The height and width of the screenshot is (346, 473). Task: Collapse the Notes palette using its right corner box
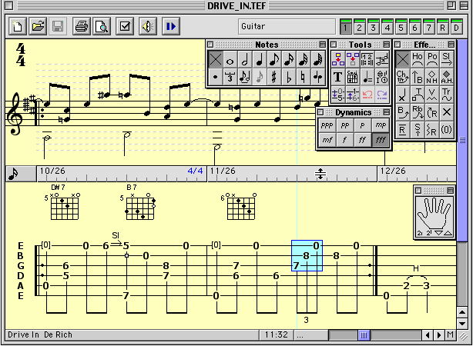[x=323, y=45]
